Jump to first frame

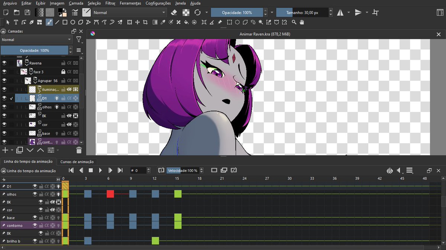coord(71,170)
